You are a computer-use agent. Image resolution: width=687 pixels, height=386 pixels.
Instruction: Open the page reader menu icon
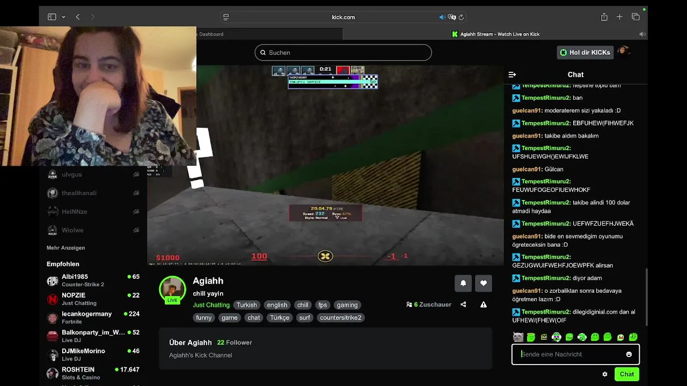pos(226,17)
